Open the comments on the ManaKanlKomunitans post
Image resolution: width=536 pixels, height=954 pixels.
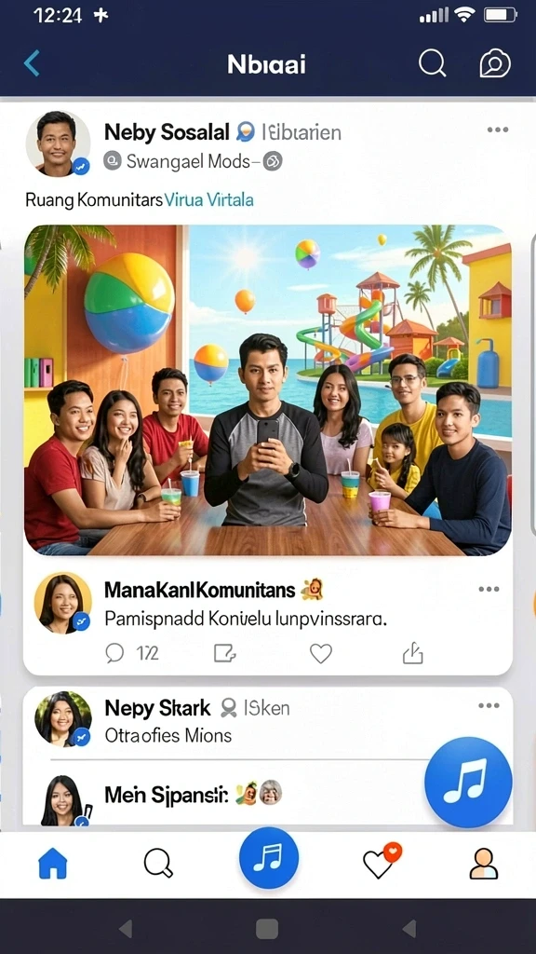(x=132, y=653)
